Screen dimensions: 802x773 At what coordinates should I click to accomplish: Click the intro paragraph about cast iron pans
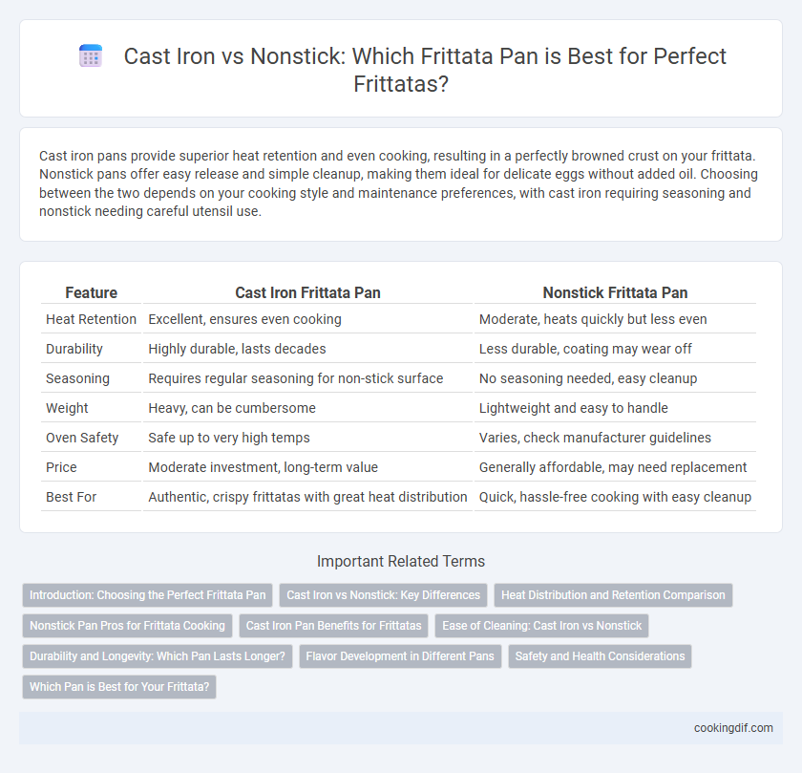[x=398, y=183]
